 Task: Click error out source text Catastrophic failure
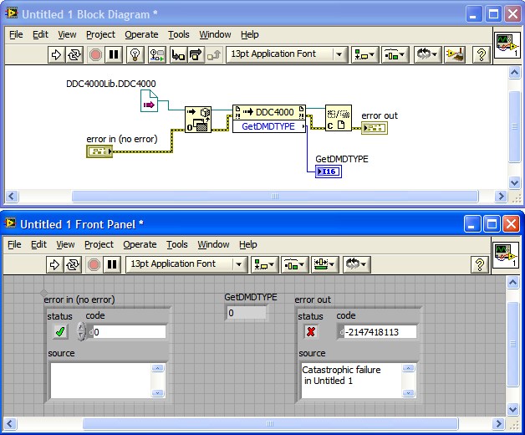tap(352, 381)
